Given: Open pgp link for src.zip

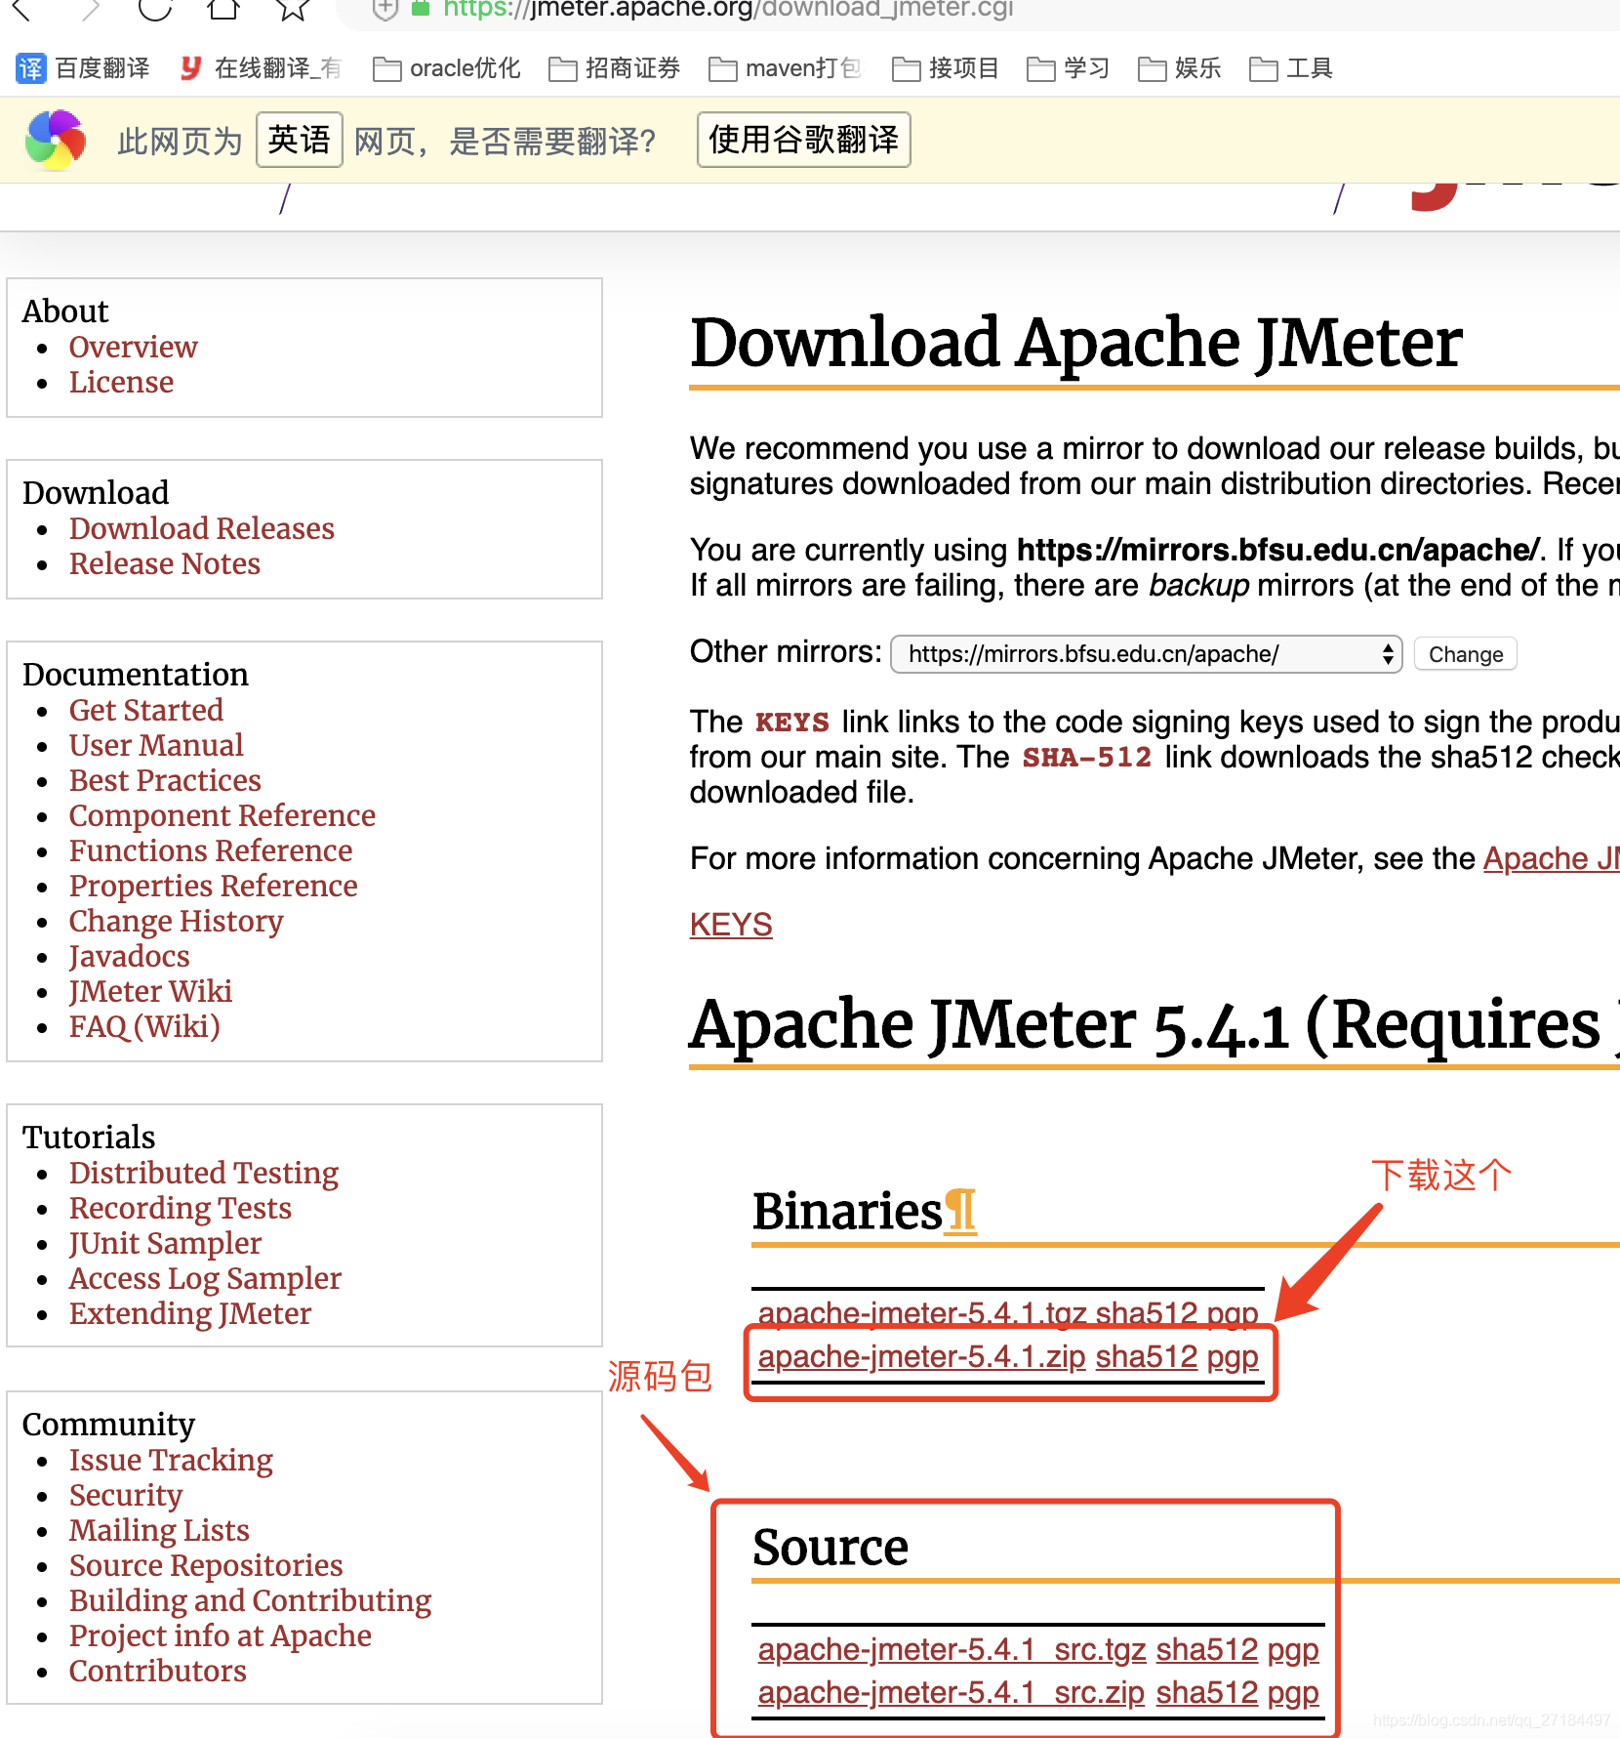Looking at the screenshot, I should coord(1293,1692).
